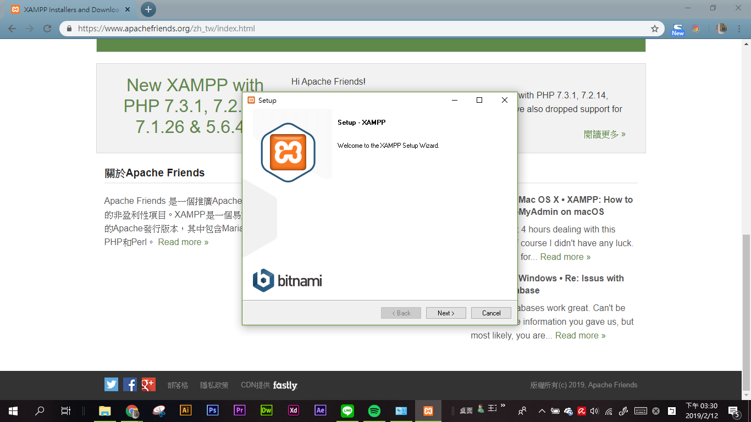Open the extension with the New badge
The image size is (751, 422).
(678, 29)
